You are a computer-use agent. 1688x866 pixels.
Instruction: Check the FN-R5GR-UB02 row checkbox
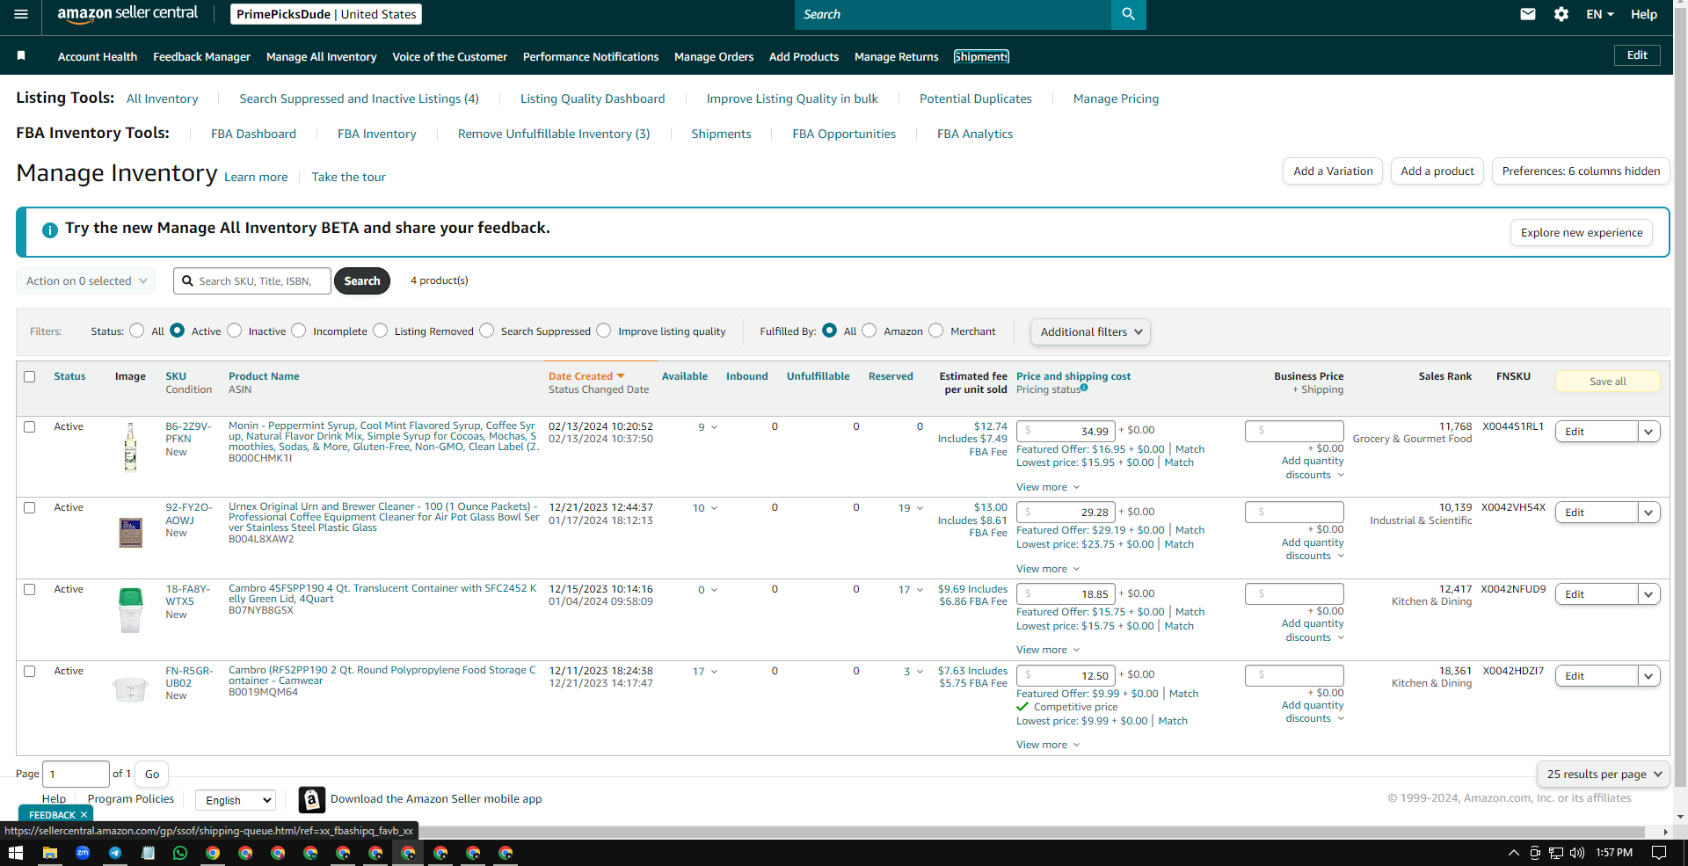pyautogui.click(x=29, y=671)
